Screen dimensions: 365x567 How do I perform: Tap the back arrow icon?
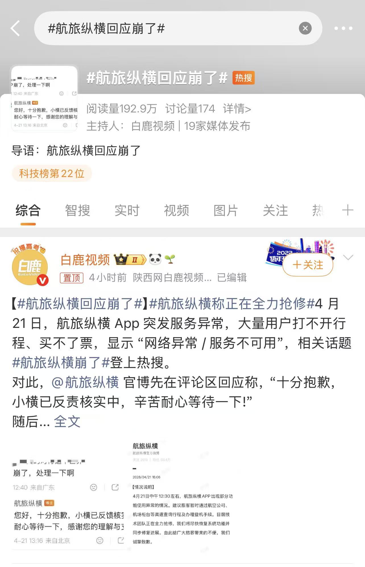[15, 28]
